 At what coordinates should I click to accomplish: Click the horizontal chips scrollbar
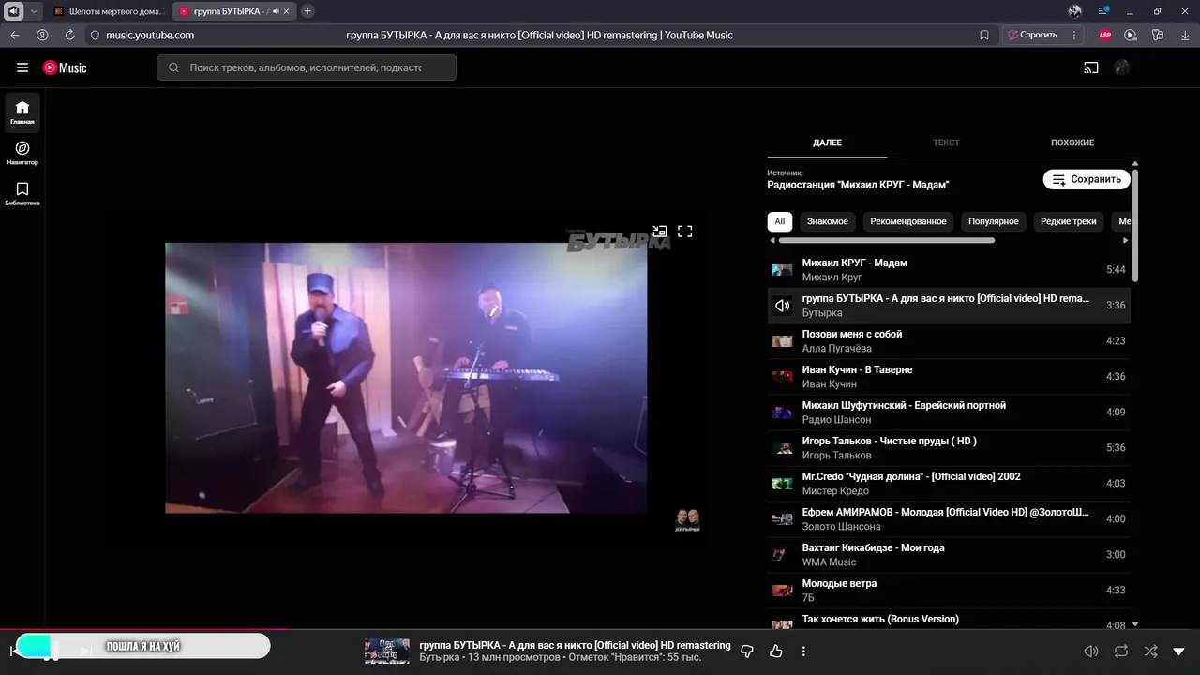[x=886, y=240]
